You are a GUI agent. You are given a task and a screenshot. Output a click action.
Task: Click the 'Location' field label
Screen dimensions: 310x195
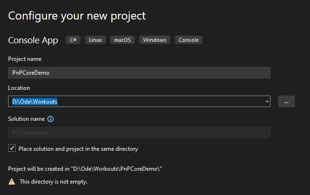point(19,88)
